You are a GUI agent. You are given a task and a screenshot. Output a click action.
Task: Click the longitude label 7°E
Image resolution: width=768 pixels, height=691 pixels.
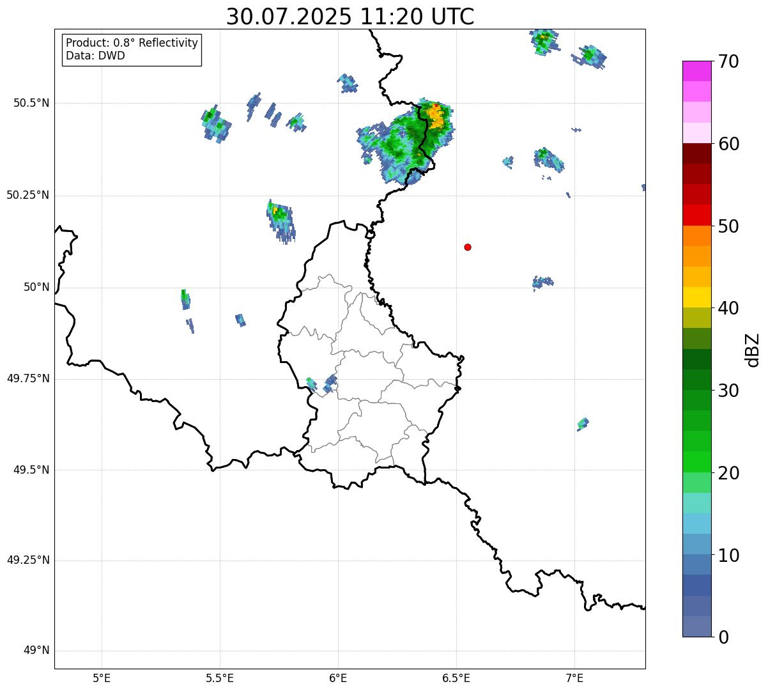click(x=574, y=678)
